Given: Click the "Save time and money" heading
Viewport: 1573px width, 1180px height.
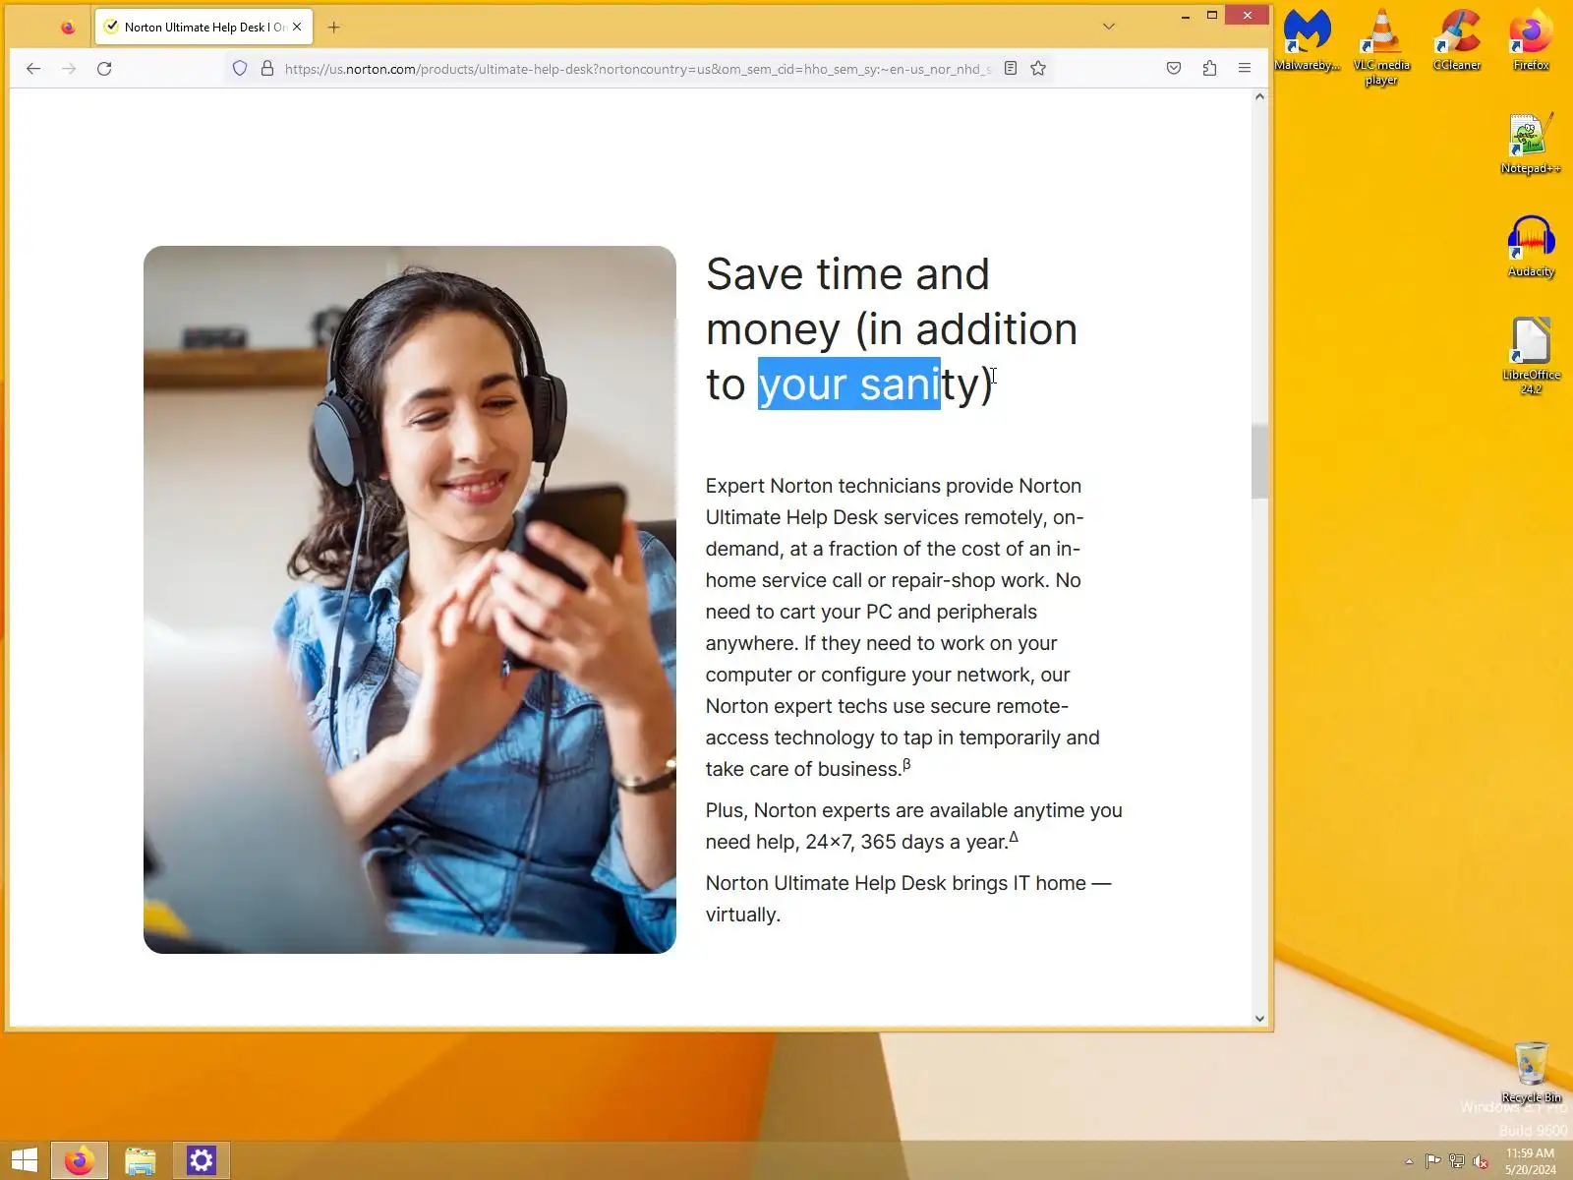Looking at the screenshot, I should pyautogui.click(x=892, y=329).
